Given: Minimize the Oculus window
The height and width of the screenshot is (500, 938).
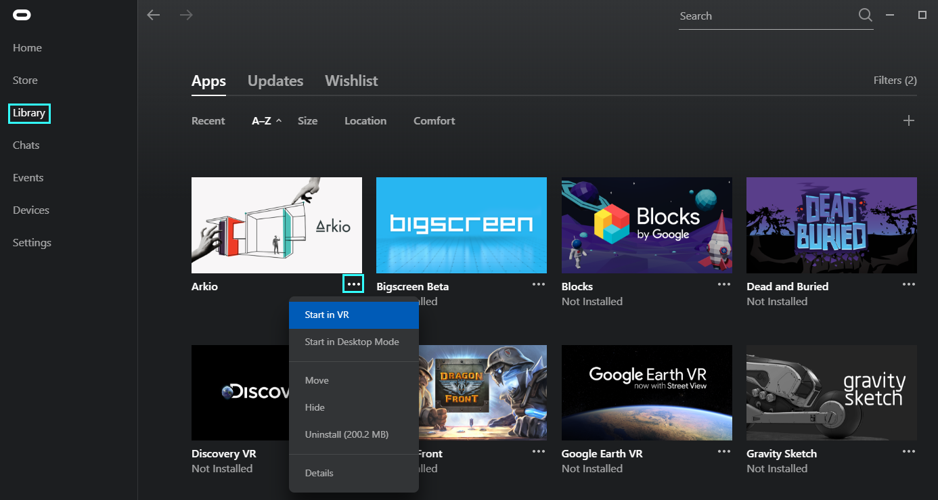Looking at the screenshot, I should click(x=891, y=15).
